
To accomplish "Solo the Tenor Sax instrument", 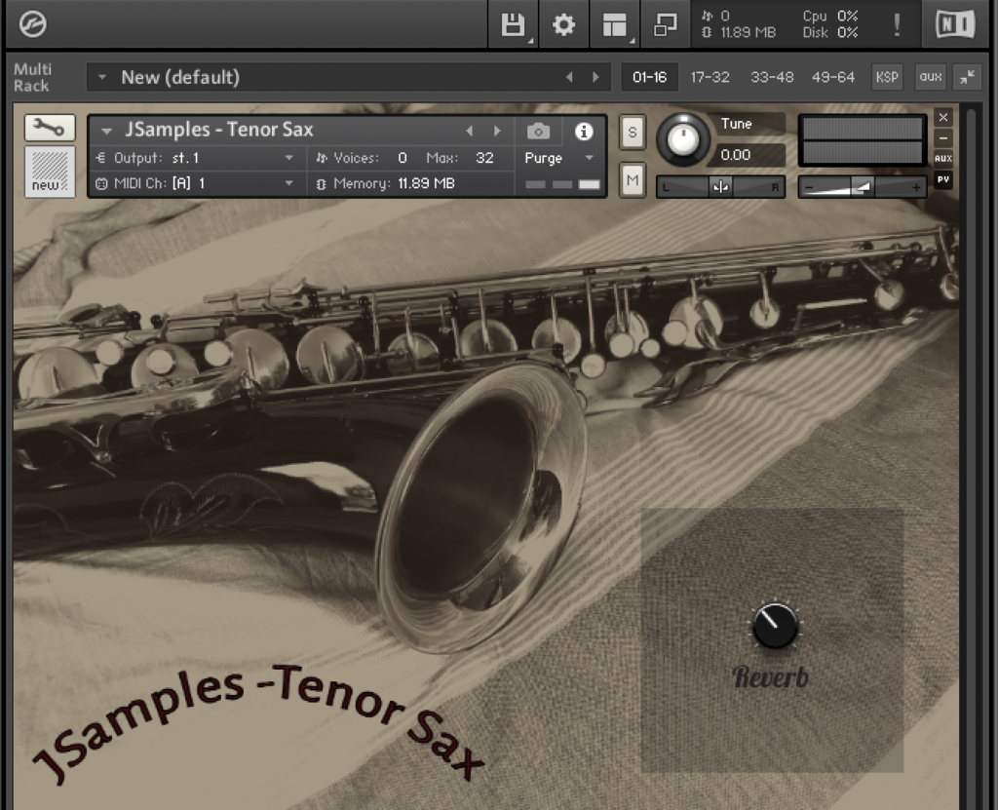I will coord(632,132).
